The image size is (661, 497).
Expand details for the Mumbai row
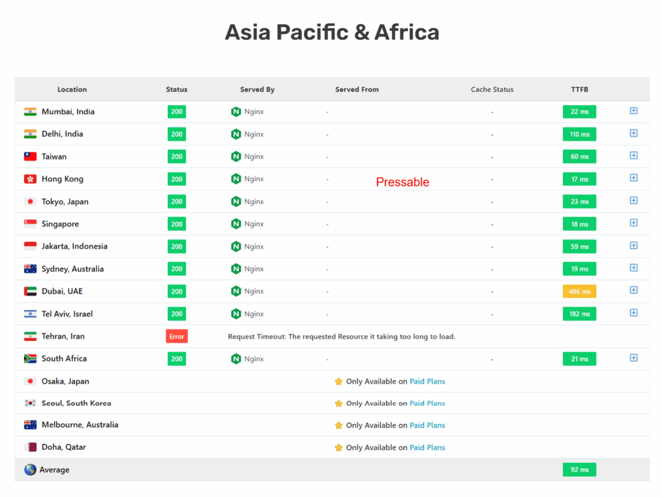point(633,111)
